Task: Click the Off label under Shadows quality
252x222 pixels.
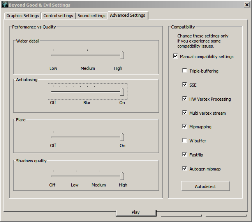Action: point(52,185)
